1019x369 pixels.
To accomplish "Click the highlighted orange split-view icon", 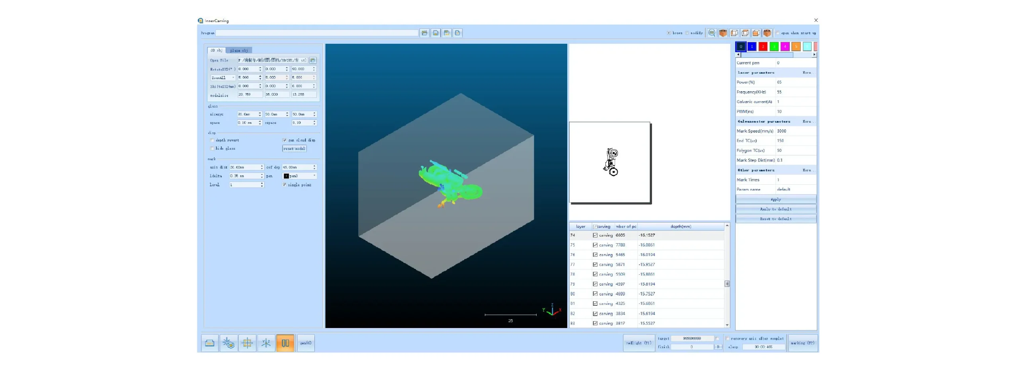I will coord(285,343).
